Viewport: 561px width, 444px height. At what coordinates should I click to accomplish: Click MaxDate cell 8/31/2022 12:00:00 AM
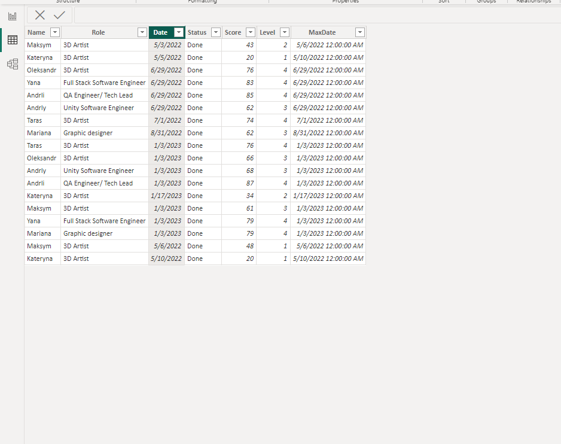click(328, 133)
